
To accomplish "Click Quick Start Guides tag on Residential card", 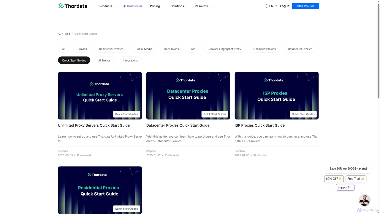I will [126, 209].
